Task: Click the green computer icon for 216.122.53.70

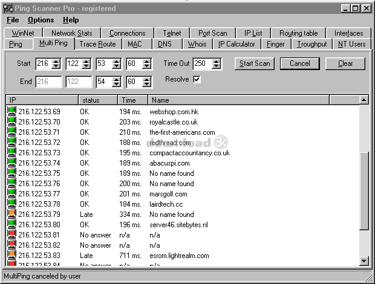Action: (x=11, y=121)
